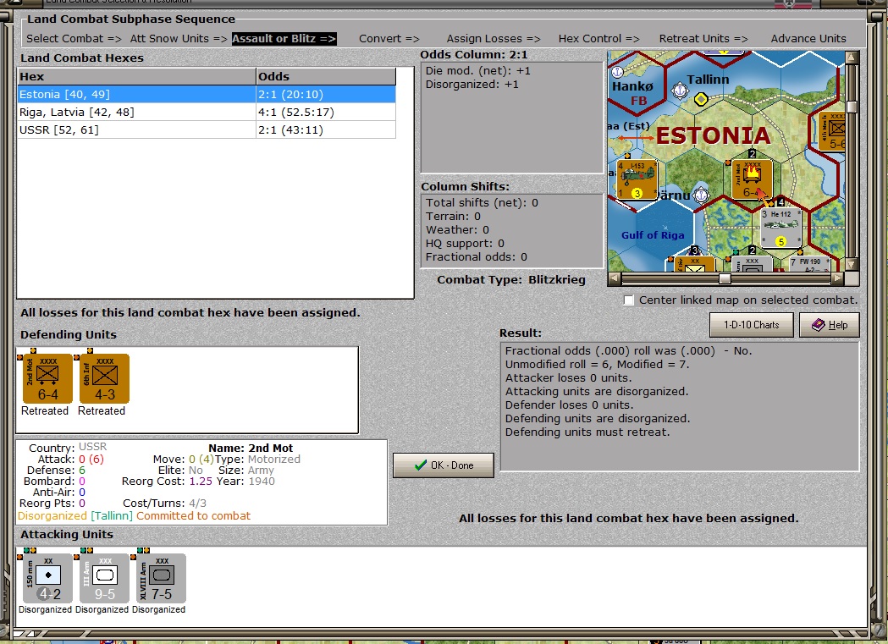Click the I-153 fighter counter on the map
The height and width of the screenshot is (644, 888).
pyautogui.click(x=637, y=178)
